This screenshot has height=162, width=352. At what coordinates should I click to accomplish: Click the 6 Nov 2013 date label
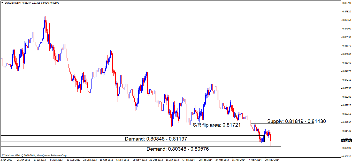tap(123, 160)
